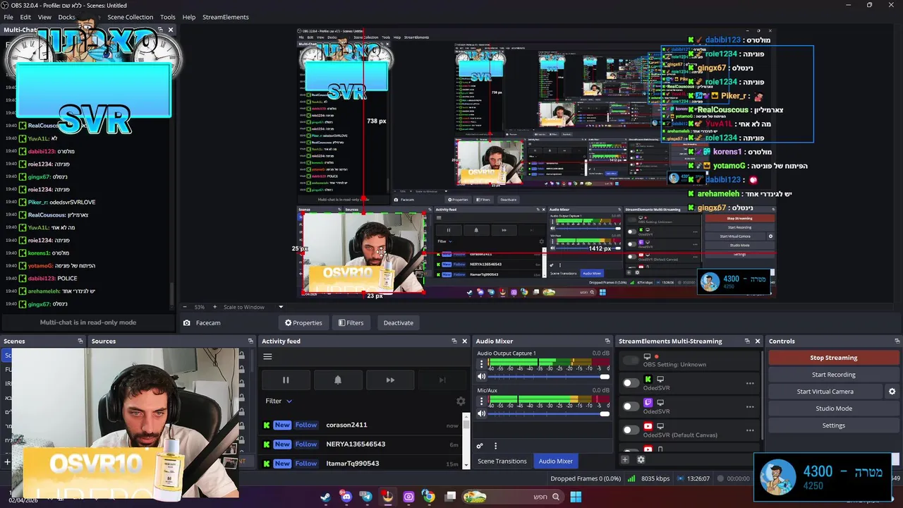Screen dimensions: 903x508
Task: Undock the Controls panel
Action: coord(897,341)
